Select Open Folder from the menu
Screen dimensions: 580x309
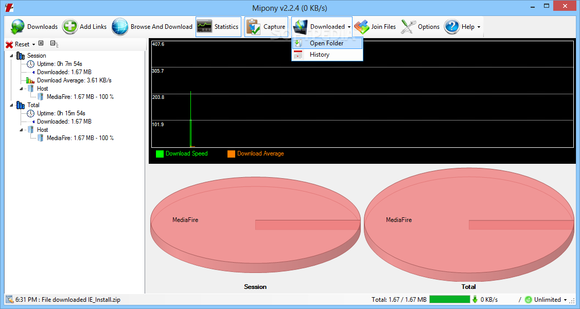[327, 43]
